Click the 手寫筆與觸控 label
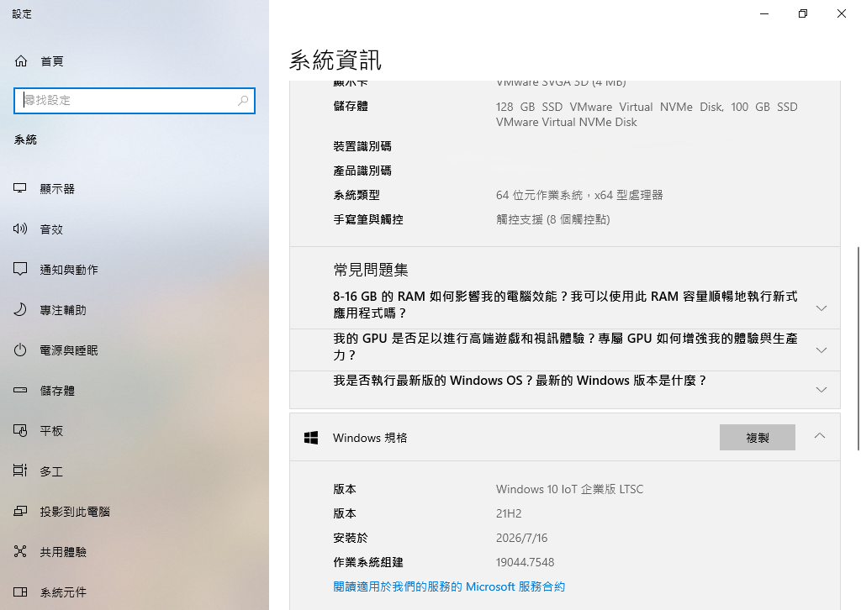 pos(368,220)
